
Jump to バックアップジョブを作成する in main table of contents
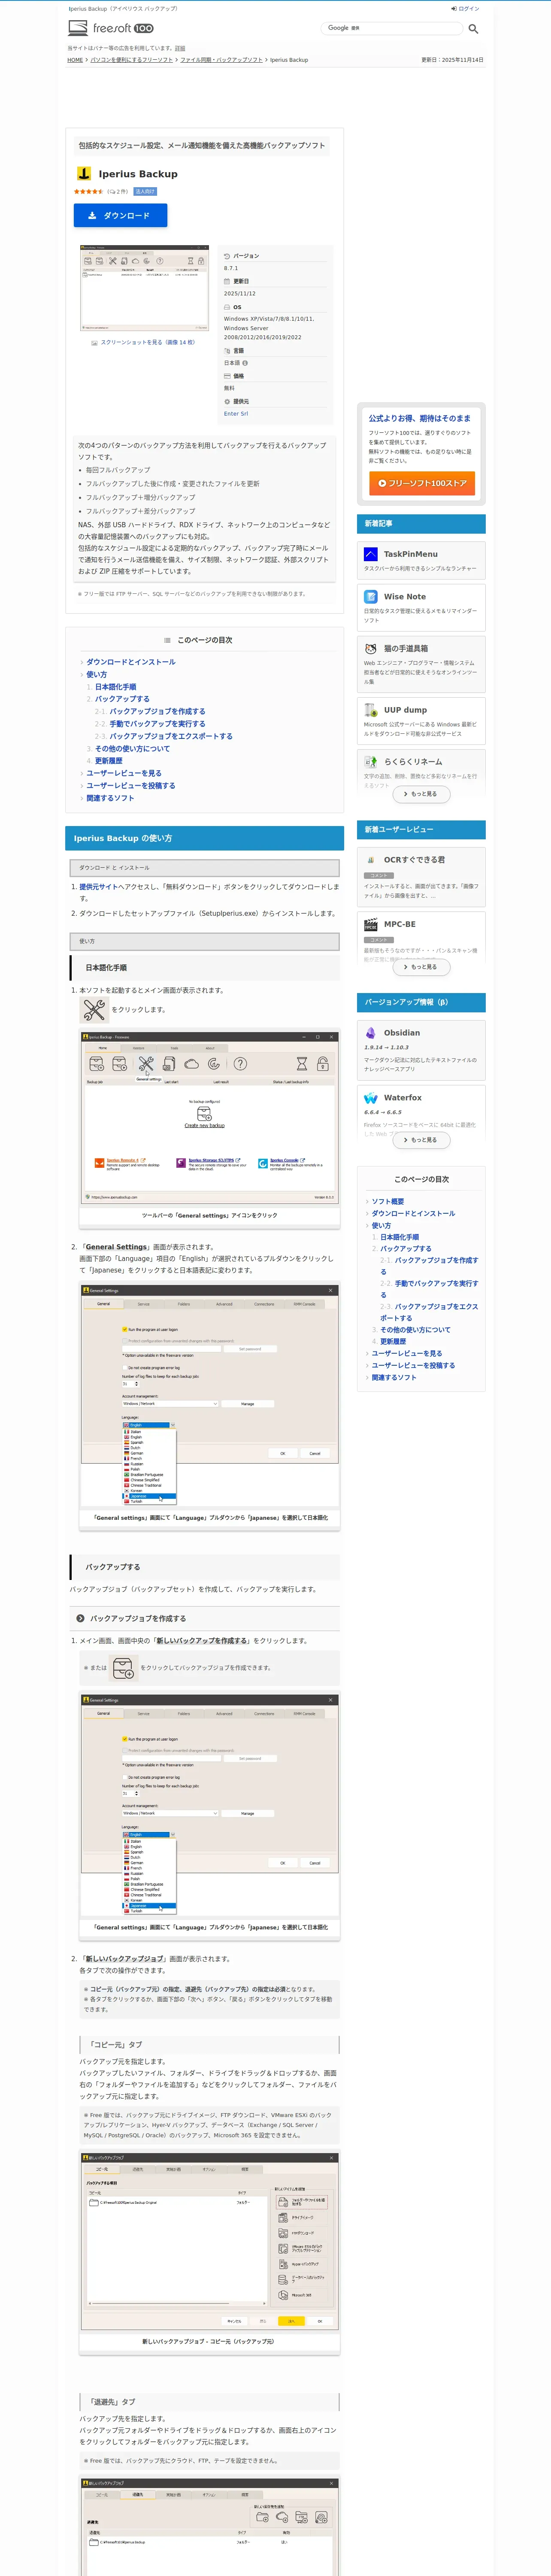click(157, 711)
